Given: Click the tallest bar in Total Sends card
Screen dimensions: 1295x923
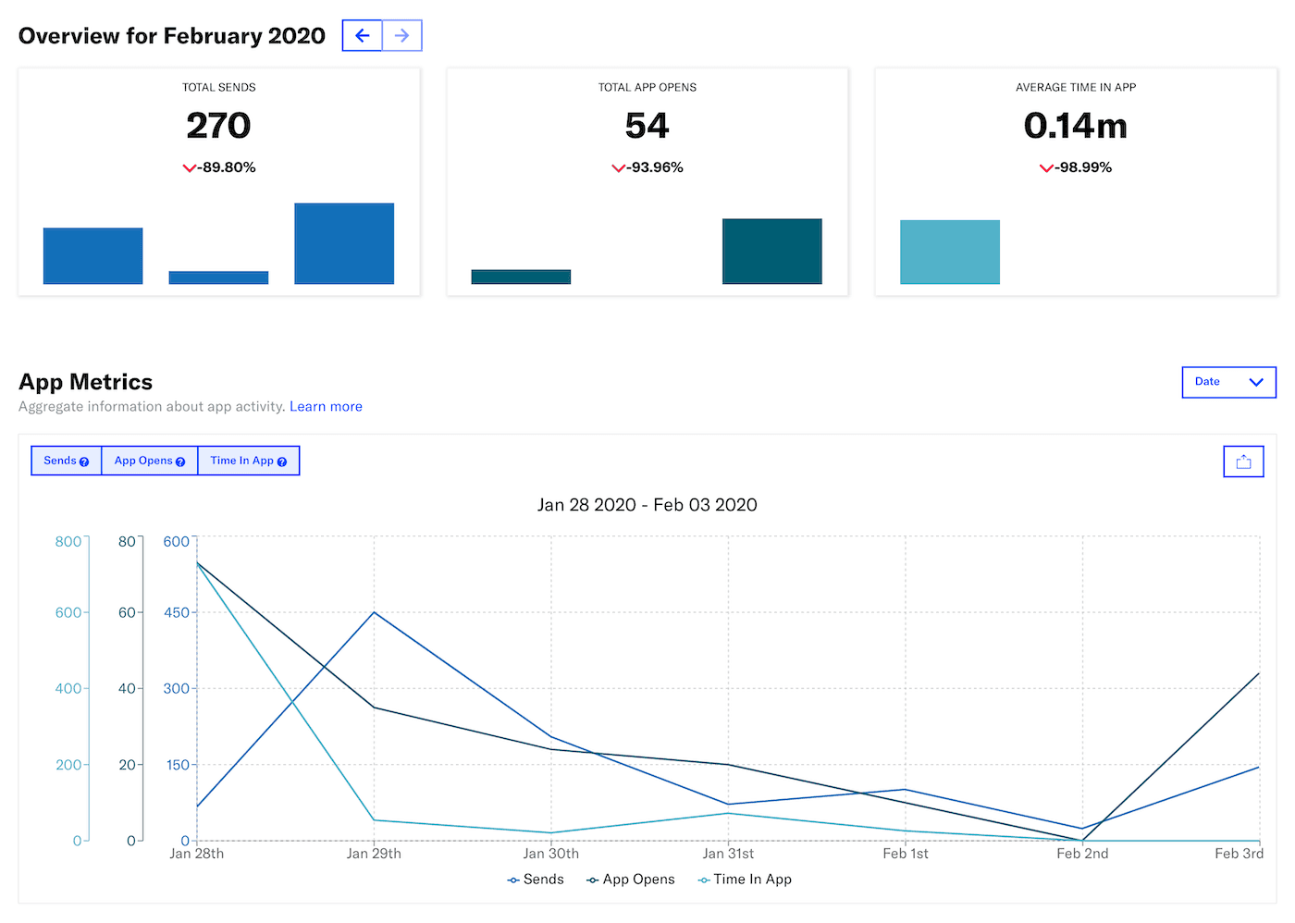Looking at the screenshot, I should (x=343, y=242).
